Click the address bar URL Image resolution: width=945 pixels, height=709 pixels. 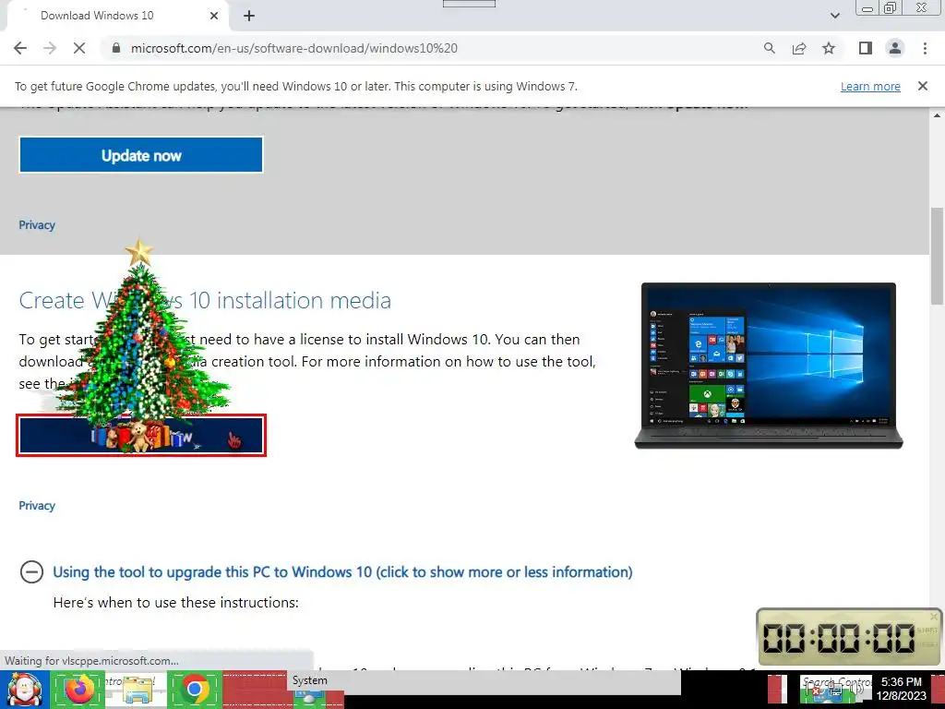294,48
